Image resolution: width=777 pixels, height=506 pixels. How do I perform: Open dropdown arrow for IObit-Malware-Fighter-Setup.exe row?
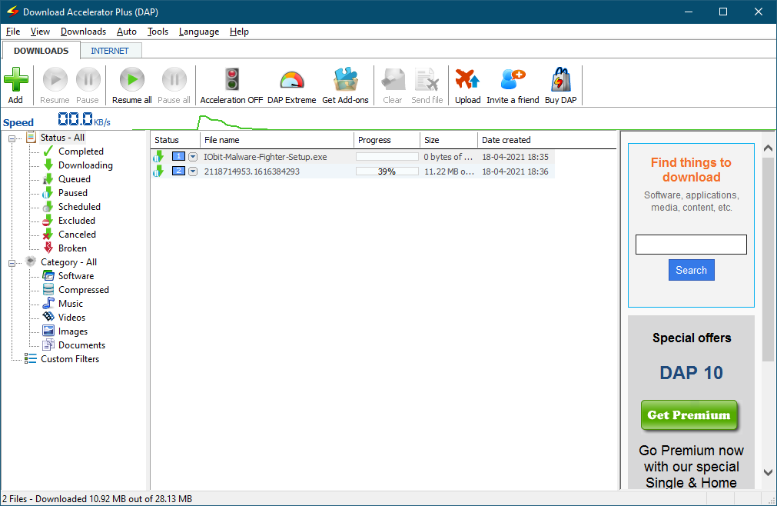pos(193,157)
